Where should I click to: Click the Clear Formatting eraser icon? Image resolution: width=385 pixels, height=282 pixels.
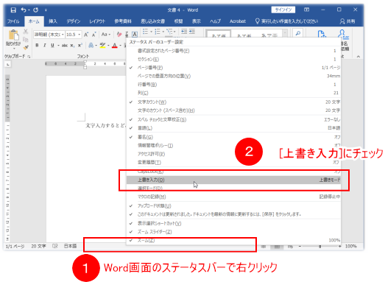click(119, 35)
